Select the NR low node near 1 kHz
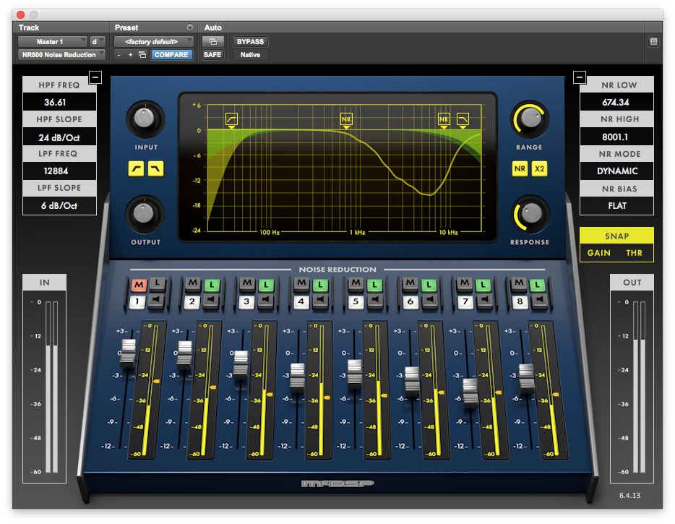This screenshot has height=524, width=675. coord(346,119)
